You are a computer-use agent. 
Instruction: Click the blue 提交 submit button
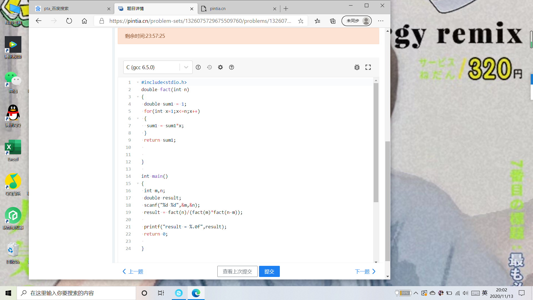[x=269, y=271]
